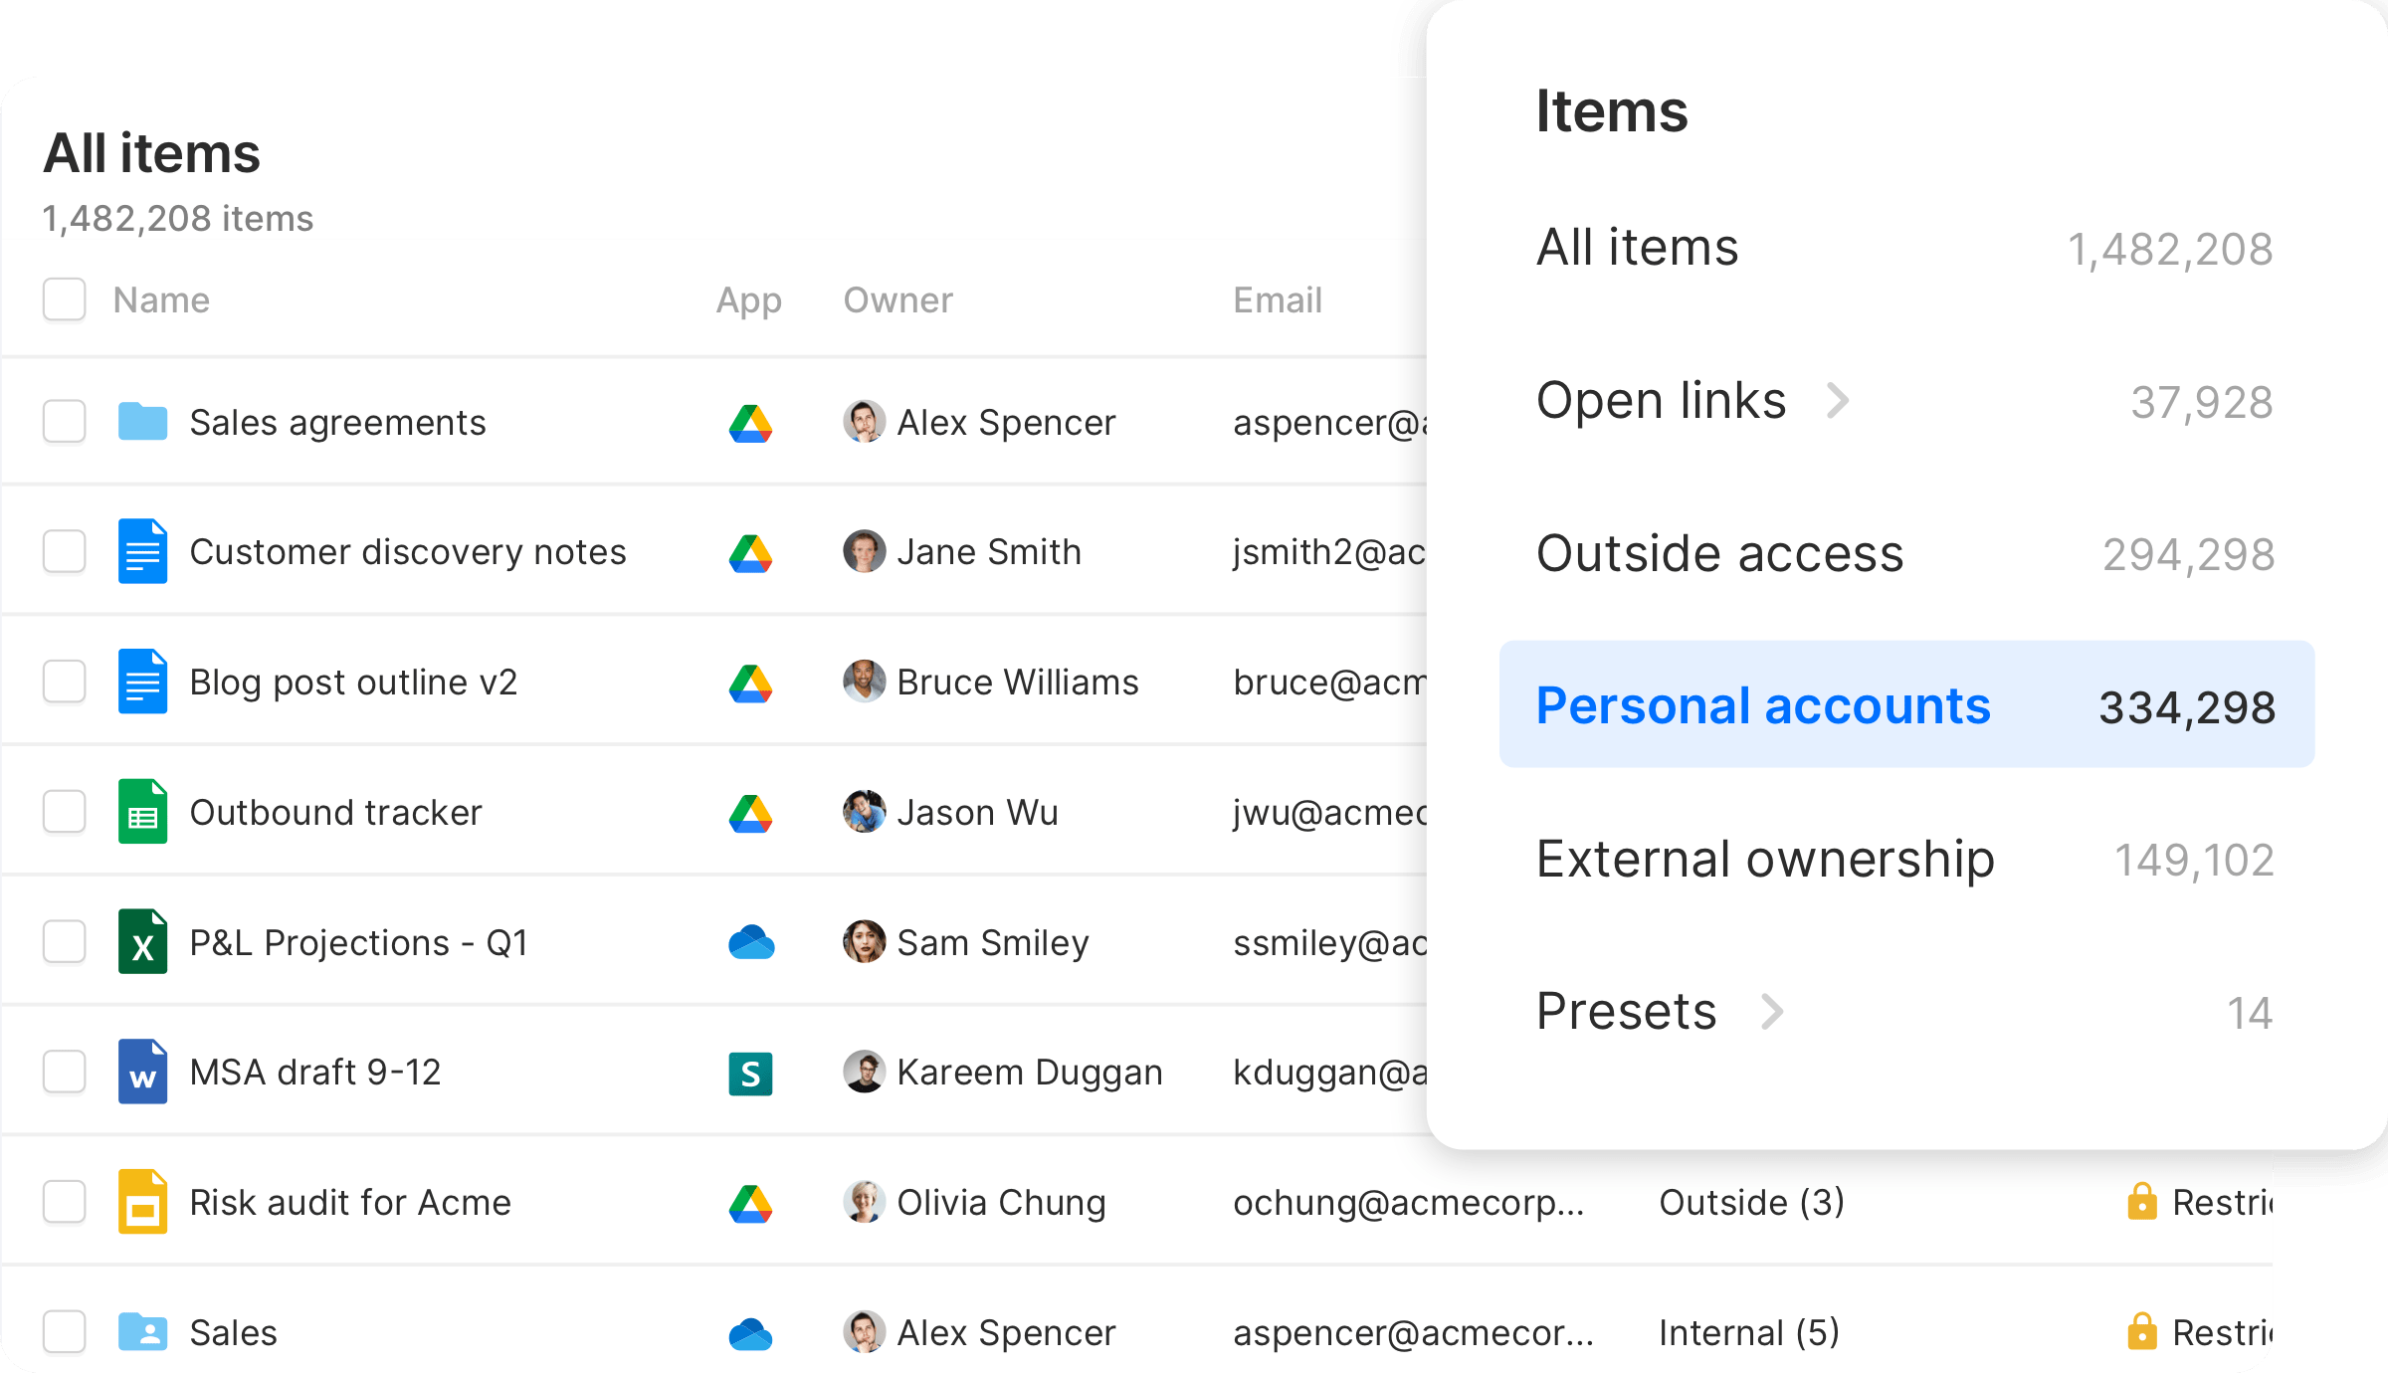Expand the Presets list

1772,1012
